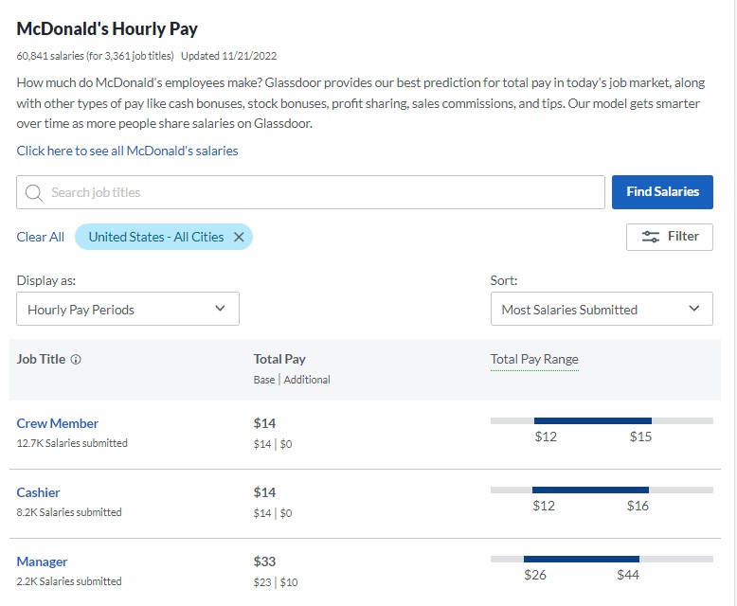Open the Crew Member job title

(58, 423)
